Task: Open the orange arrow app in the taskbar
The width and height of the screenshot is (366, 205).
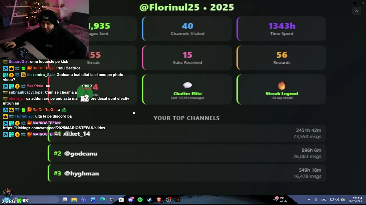Action: coord(178,200)
